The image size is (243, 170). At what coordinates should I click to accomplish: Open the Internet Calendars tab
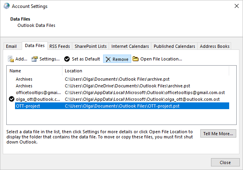(130, 46)
